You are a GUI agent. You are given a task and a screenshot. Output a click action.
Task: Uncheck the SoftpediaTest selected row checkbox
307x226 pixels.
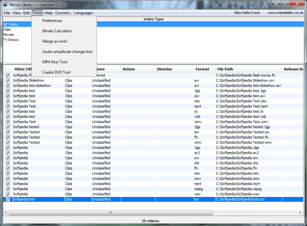point(8,200)
